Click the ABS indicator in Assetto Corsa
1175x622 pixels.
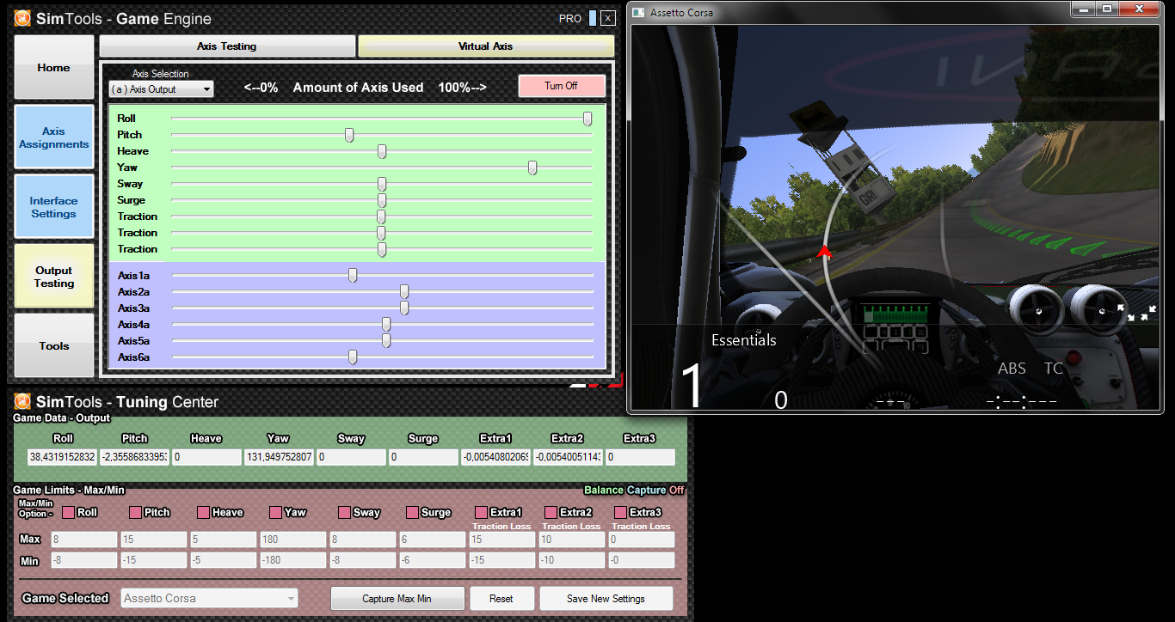pyautogui.click(x=1012, y=369)
